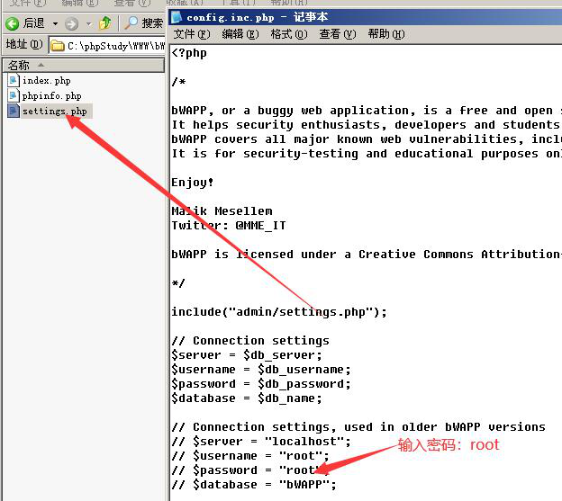Sort files by the 名称 column header
562x501 pixels.
83,66
